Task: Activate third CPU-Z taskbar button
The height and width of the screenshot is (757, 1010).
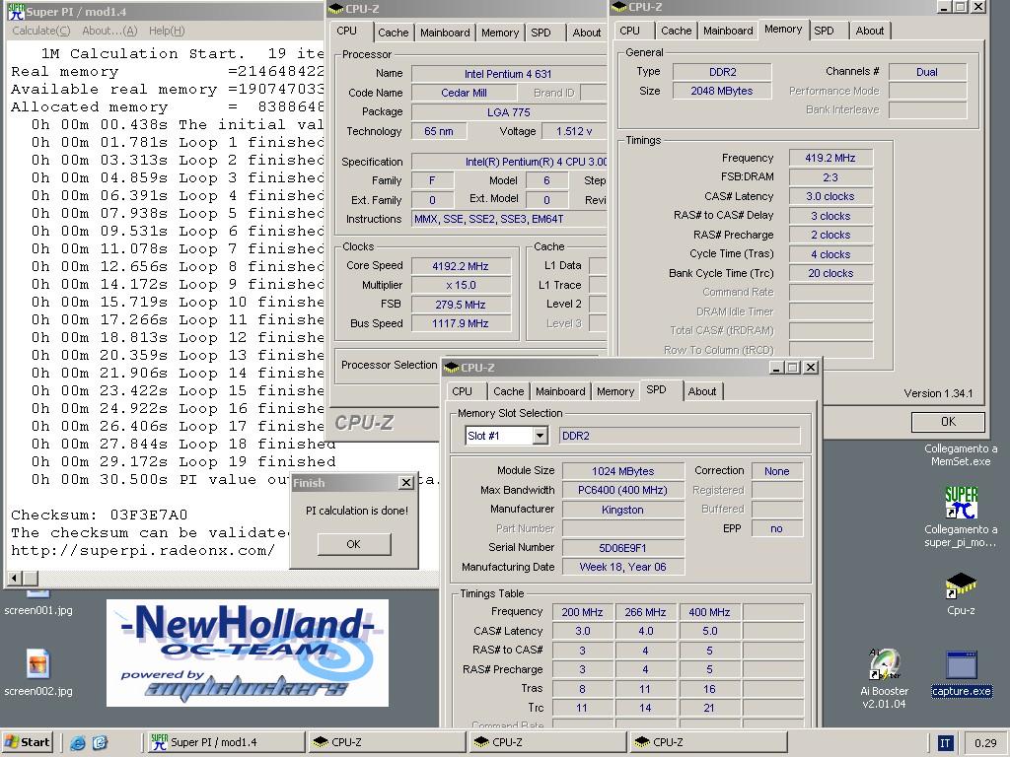Action: point(708,742)
